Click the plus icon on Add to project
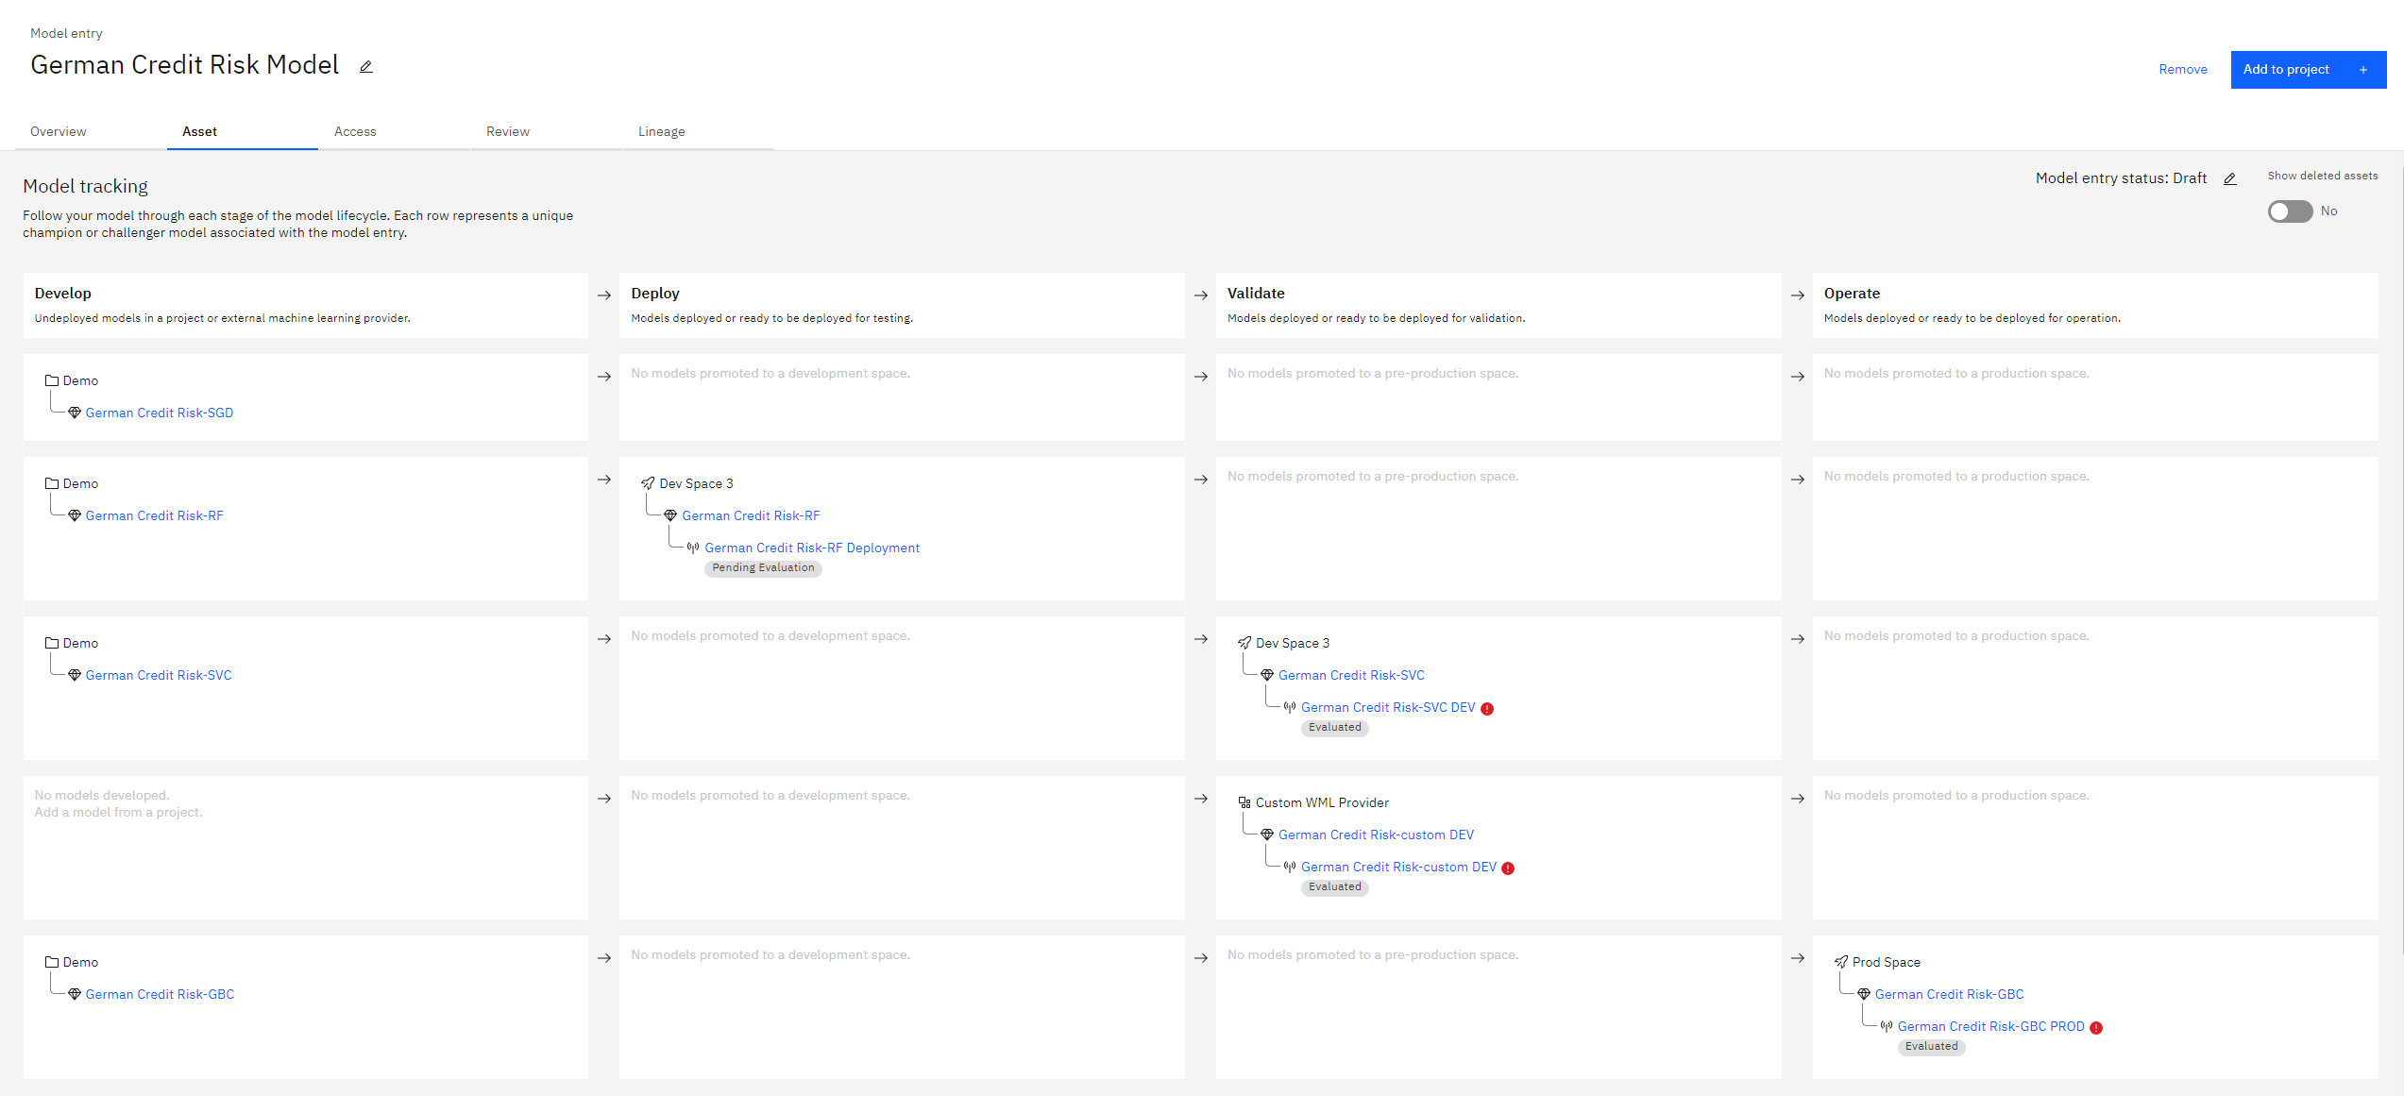The image size is (2404, 1096). [x=2363, y=70]
